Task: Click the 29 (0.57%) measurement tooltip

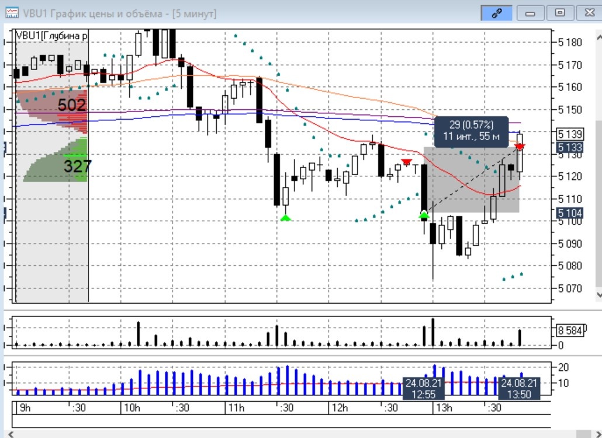Action: 471,131
